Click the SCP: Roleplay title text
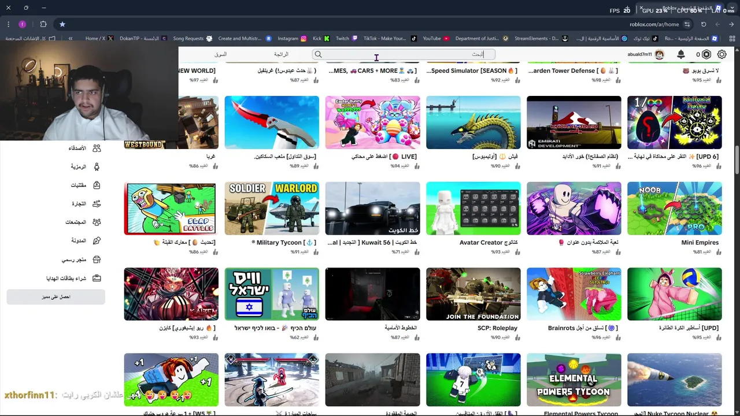 click(x=497, y=328)
